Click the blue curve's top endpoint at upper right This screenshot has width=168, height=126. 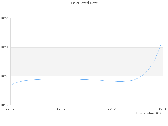(x=160, y=45)
